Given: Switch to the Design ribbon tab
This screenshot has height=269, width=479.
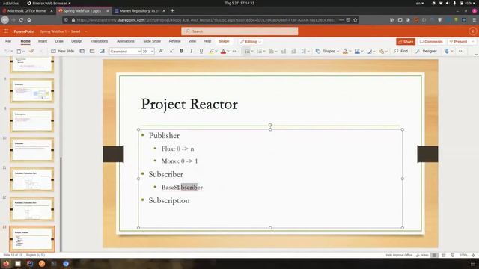Looking at the screenshot, I should pyautogui.click(x=76, y=41).
